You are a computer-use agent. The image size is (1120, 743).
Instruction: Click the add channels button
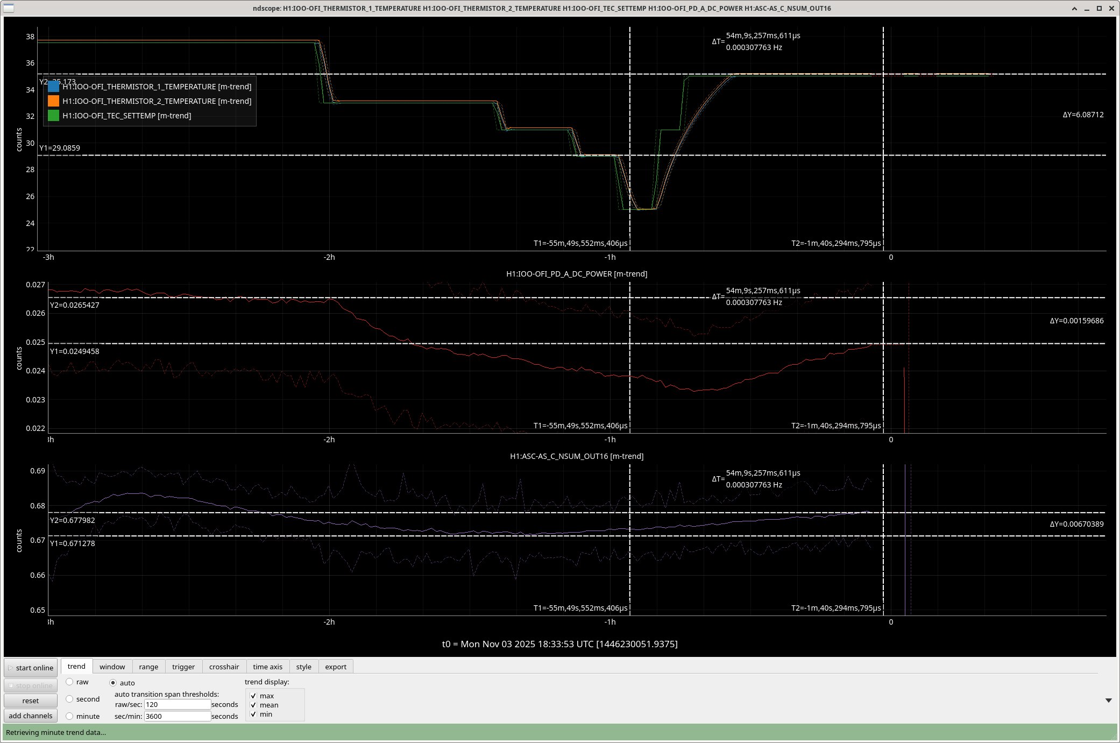[31, 716]
